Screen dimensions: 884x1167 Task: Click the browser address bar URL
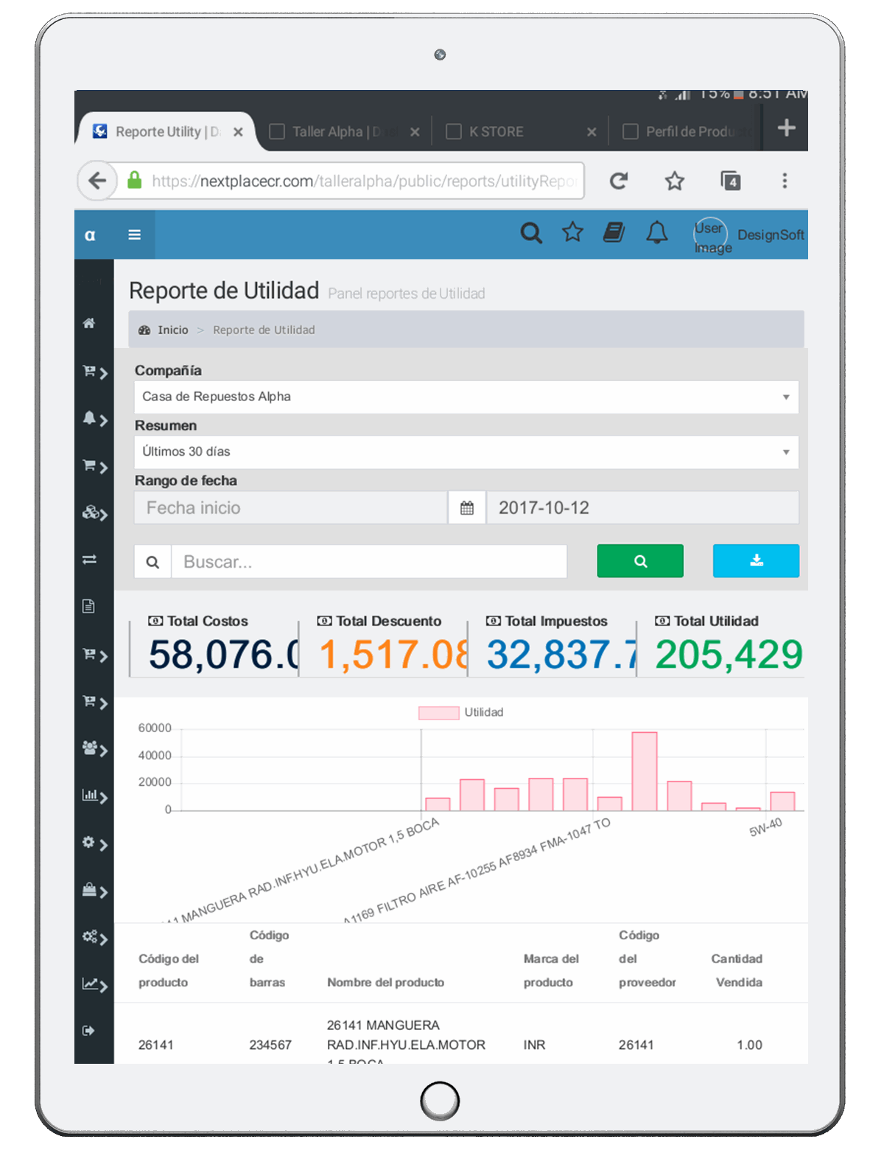[x=364, y=181]
